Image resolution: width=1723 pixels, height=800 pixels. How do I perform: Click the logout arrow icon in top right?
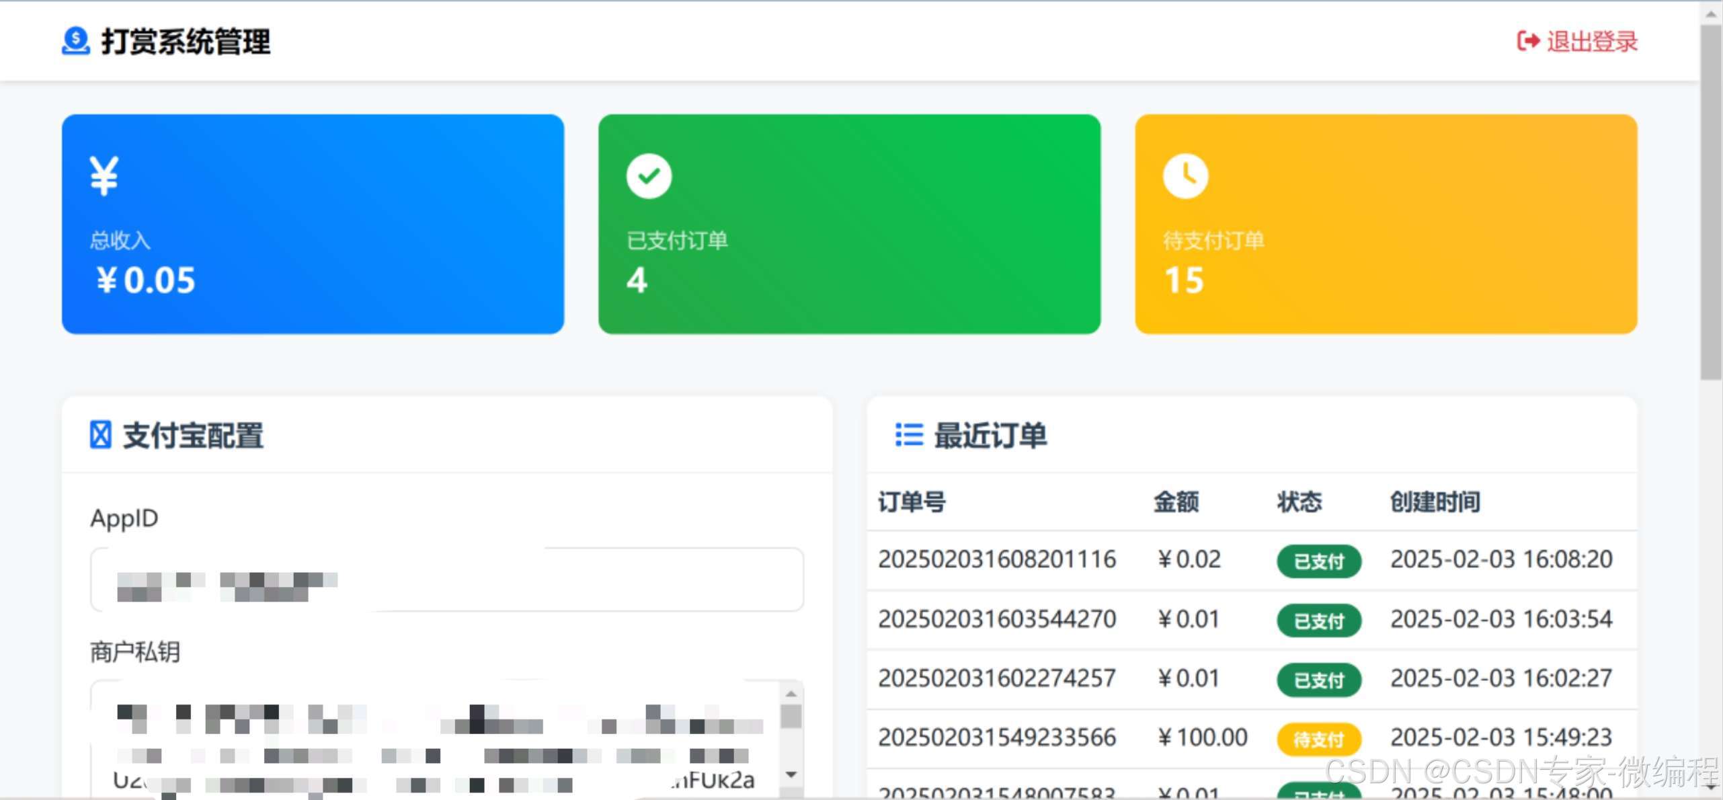pyautogui.click(x=1527, y=41)
